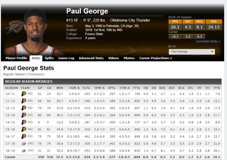The height and width of the screenshot is (160, 227).
Task: Click the FGM-A column header
Action: point(74,88)
